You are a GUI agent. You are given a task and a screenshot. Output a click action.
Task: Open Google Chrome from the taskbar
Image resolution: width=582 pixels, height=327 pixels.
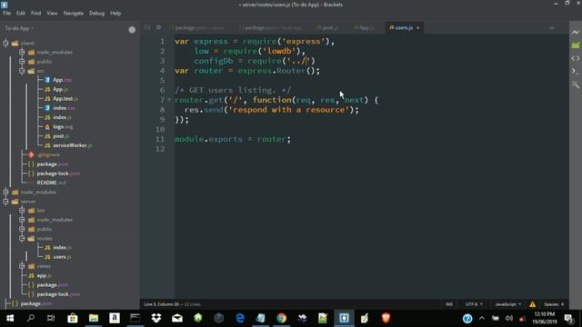tap(281, 318)
